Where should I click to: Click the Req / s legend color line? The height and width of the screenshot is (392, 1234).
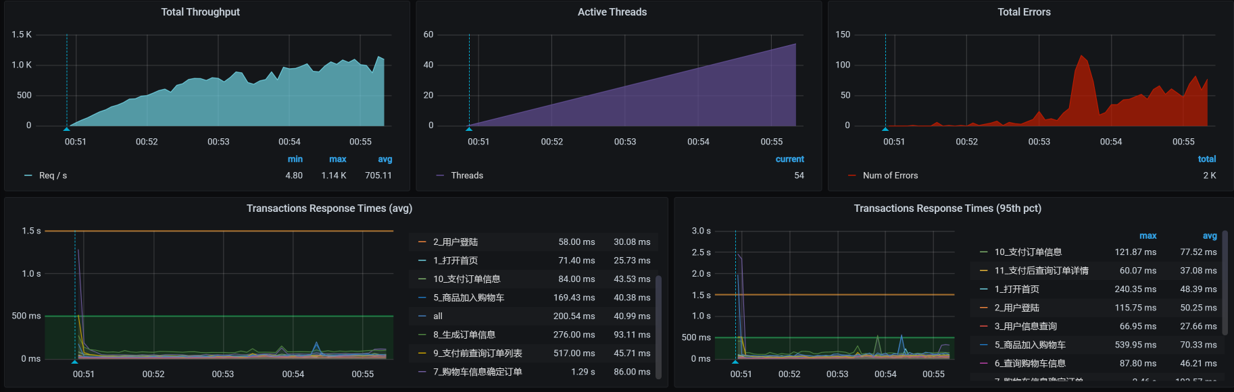click(x=28, y=175)
